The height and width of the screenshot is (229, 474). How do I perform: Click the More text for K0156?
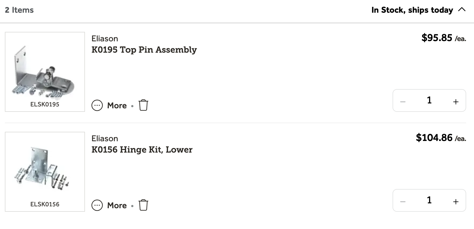pyautogui.click(x=117, y=205)
